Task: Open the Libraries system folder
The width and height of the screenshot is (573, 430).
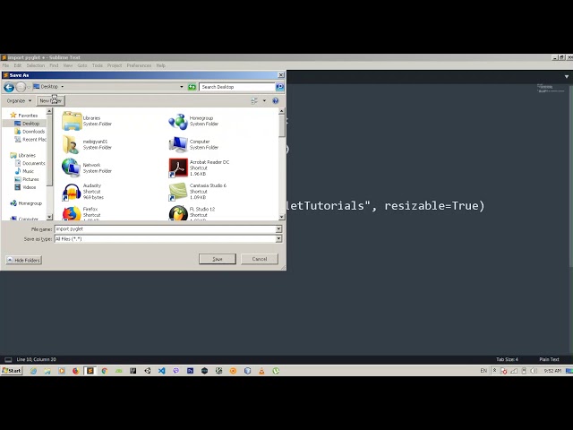Action: click(x=87, y=121)
